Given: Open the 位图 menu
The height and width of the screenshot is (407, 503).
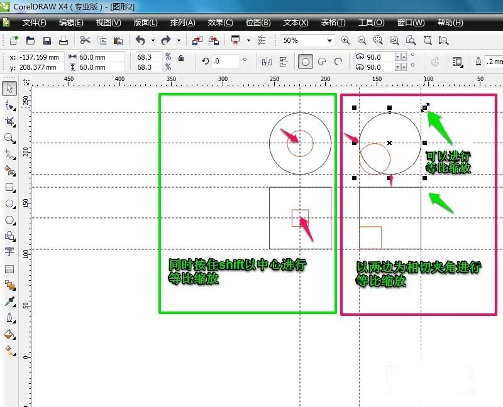Looking at the screenshot, I should click(x=257, y=21).
